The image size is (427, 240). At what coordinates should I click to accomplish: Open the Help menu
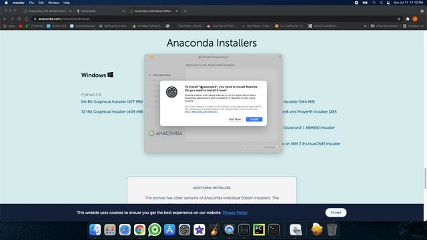67,3
